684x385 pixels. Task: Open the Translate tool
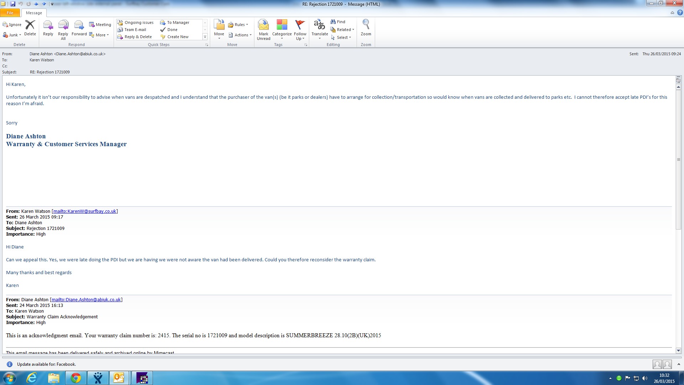[319, 26]
